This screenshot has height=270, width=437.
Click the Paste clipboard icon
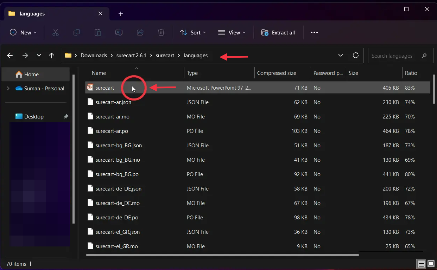coord(97,32)
